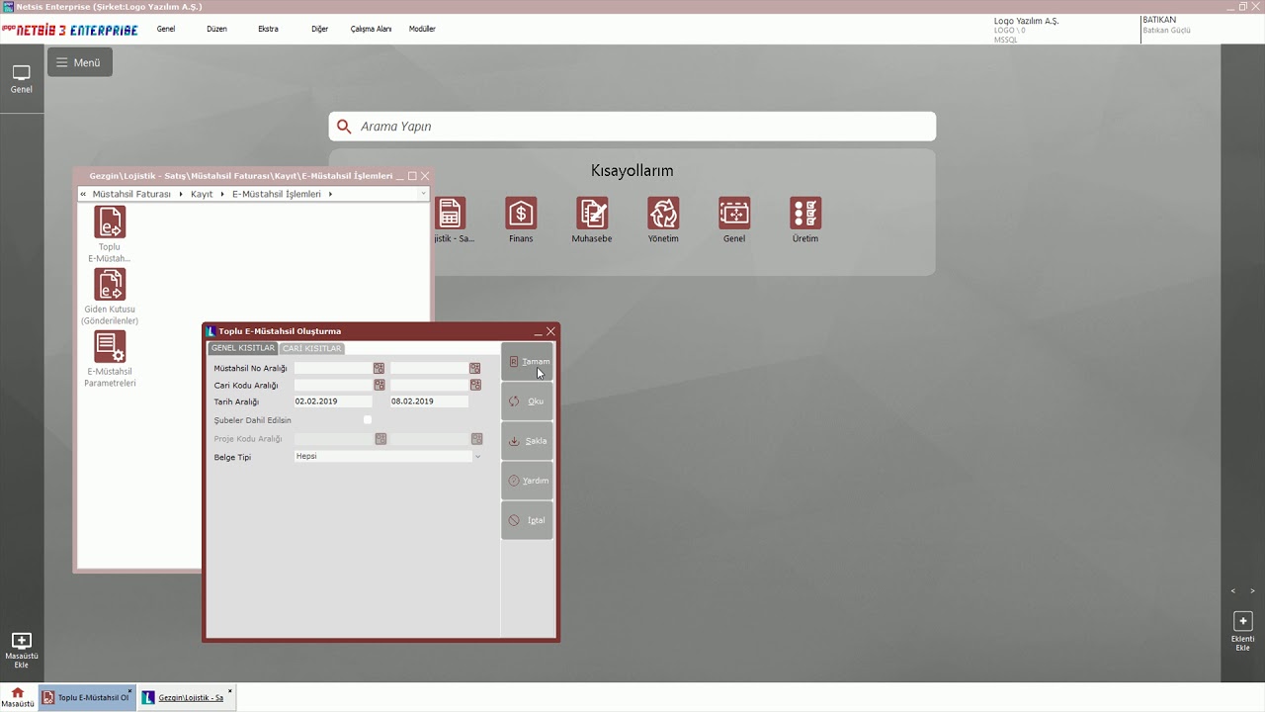Open lookup for first Proje Kodu Aralığı field
Viewport: 1265px width, 712px height.
pos(380,438)
